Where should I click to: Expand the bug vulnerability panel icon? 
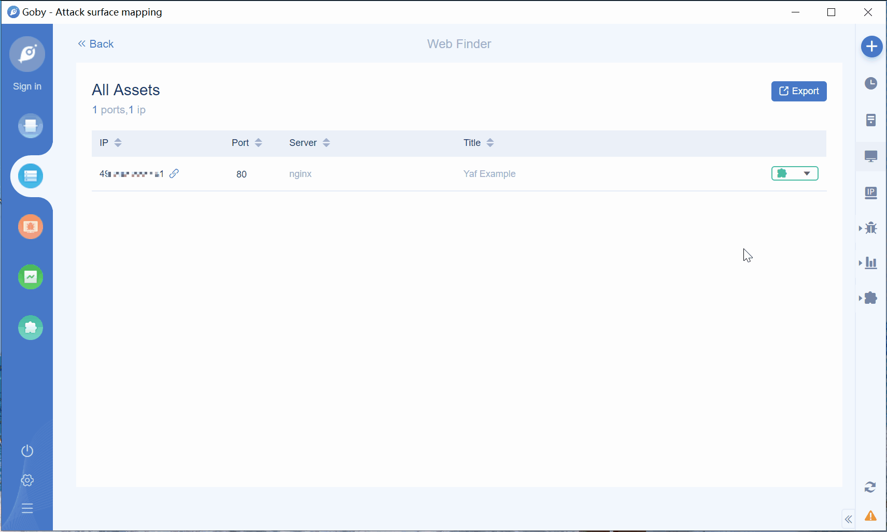tap(870, 228)
